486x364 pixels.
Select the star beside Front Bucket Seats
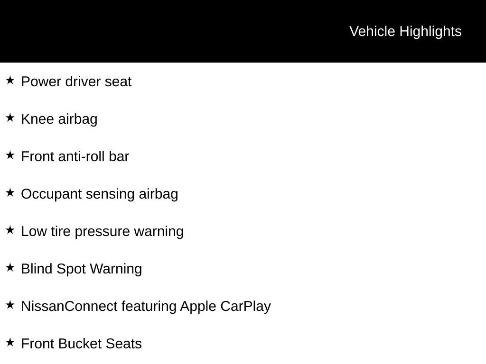pos(10,343)
